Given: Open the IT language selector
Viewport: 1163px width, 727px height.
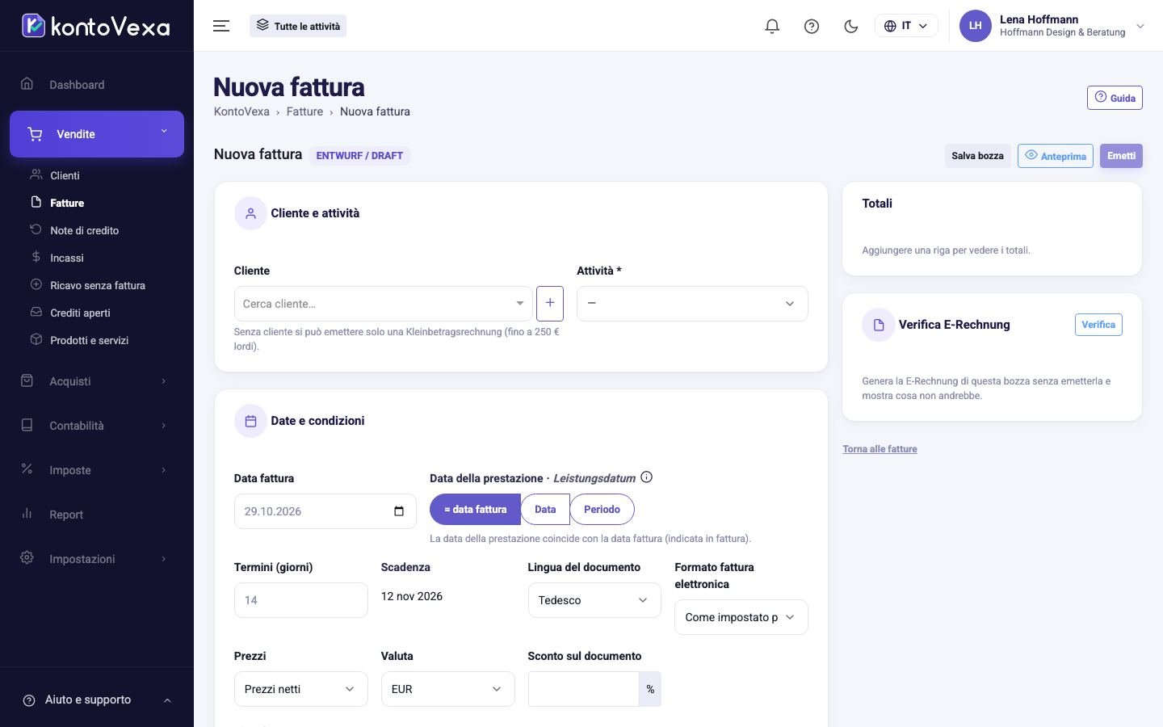Looking at the screenshot, I should coord(906,26).
